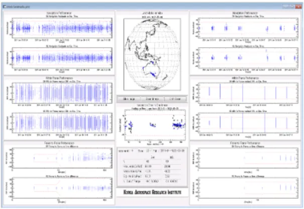This screenshot has height=209, width=304.
Task: Click the first button below the globe map
Action: click(129, 99)
